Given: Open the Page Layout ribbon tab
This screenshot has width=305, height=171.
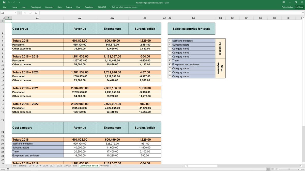Looking at the screenshot, I should (x=36, y=7).
